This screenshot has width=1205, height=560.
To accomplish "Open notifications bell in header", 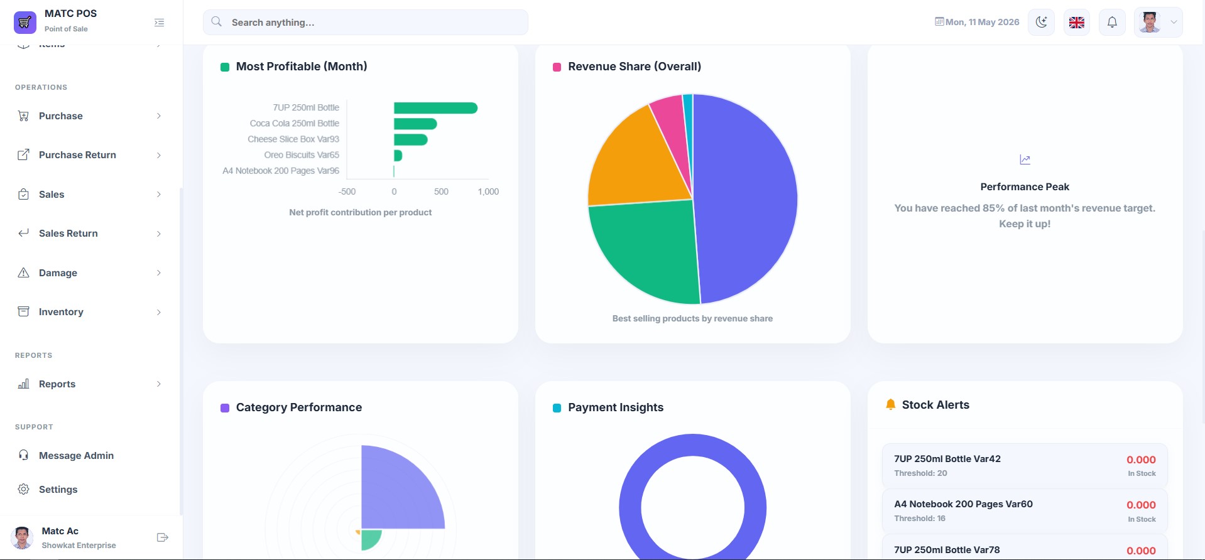I will coord(1112,22).
